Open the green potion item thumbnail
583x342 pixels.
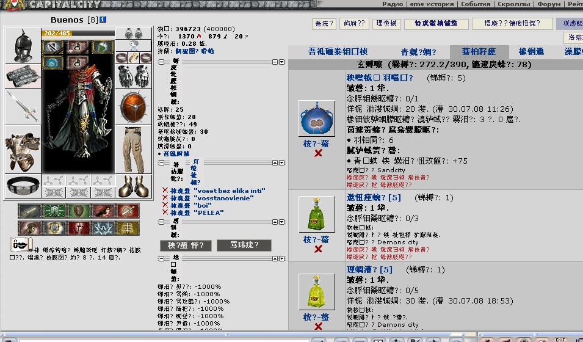pyautogui.click(x=316, y=214)
